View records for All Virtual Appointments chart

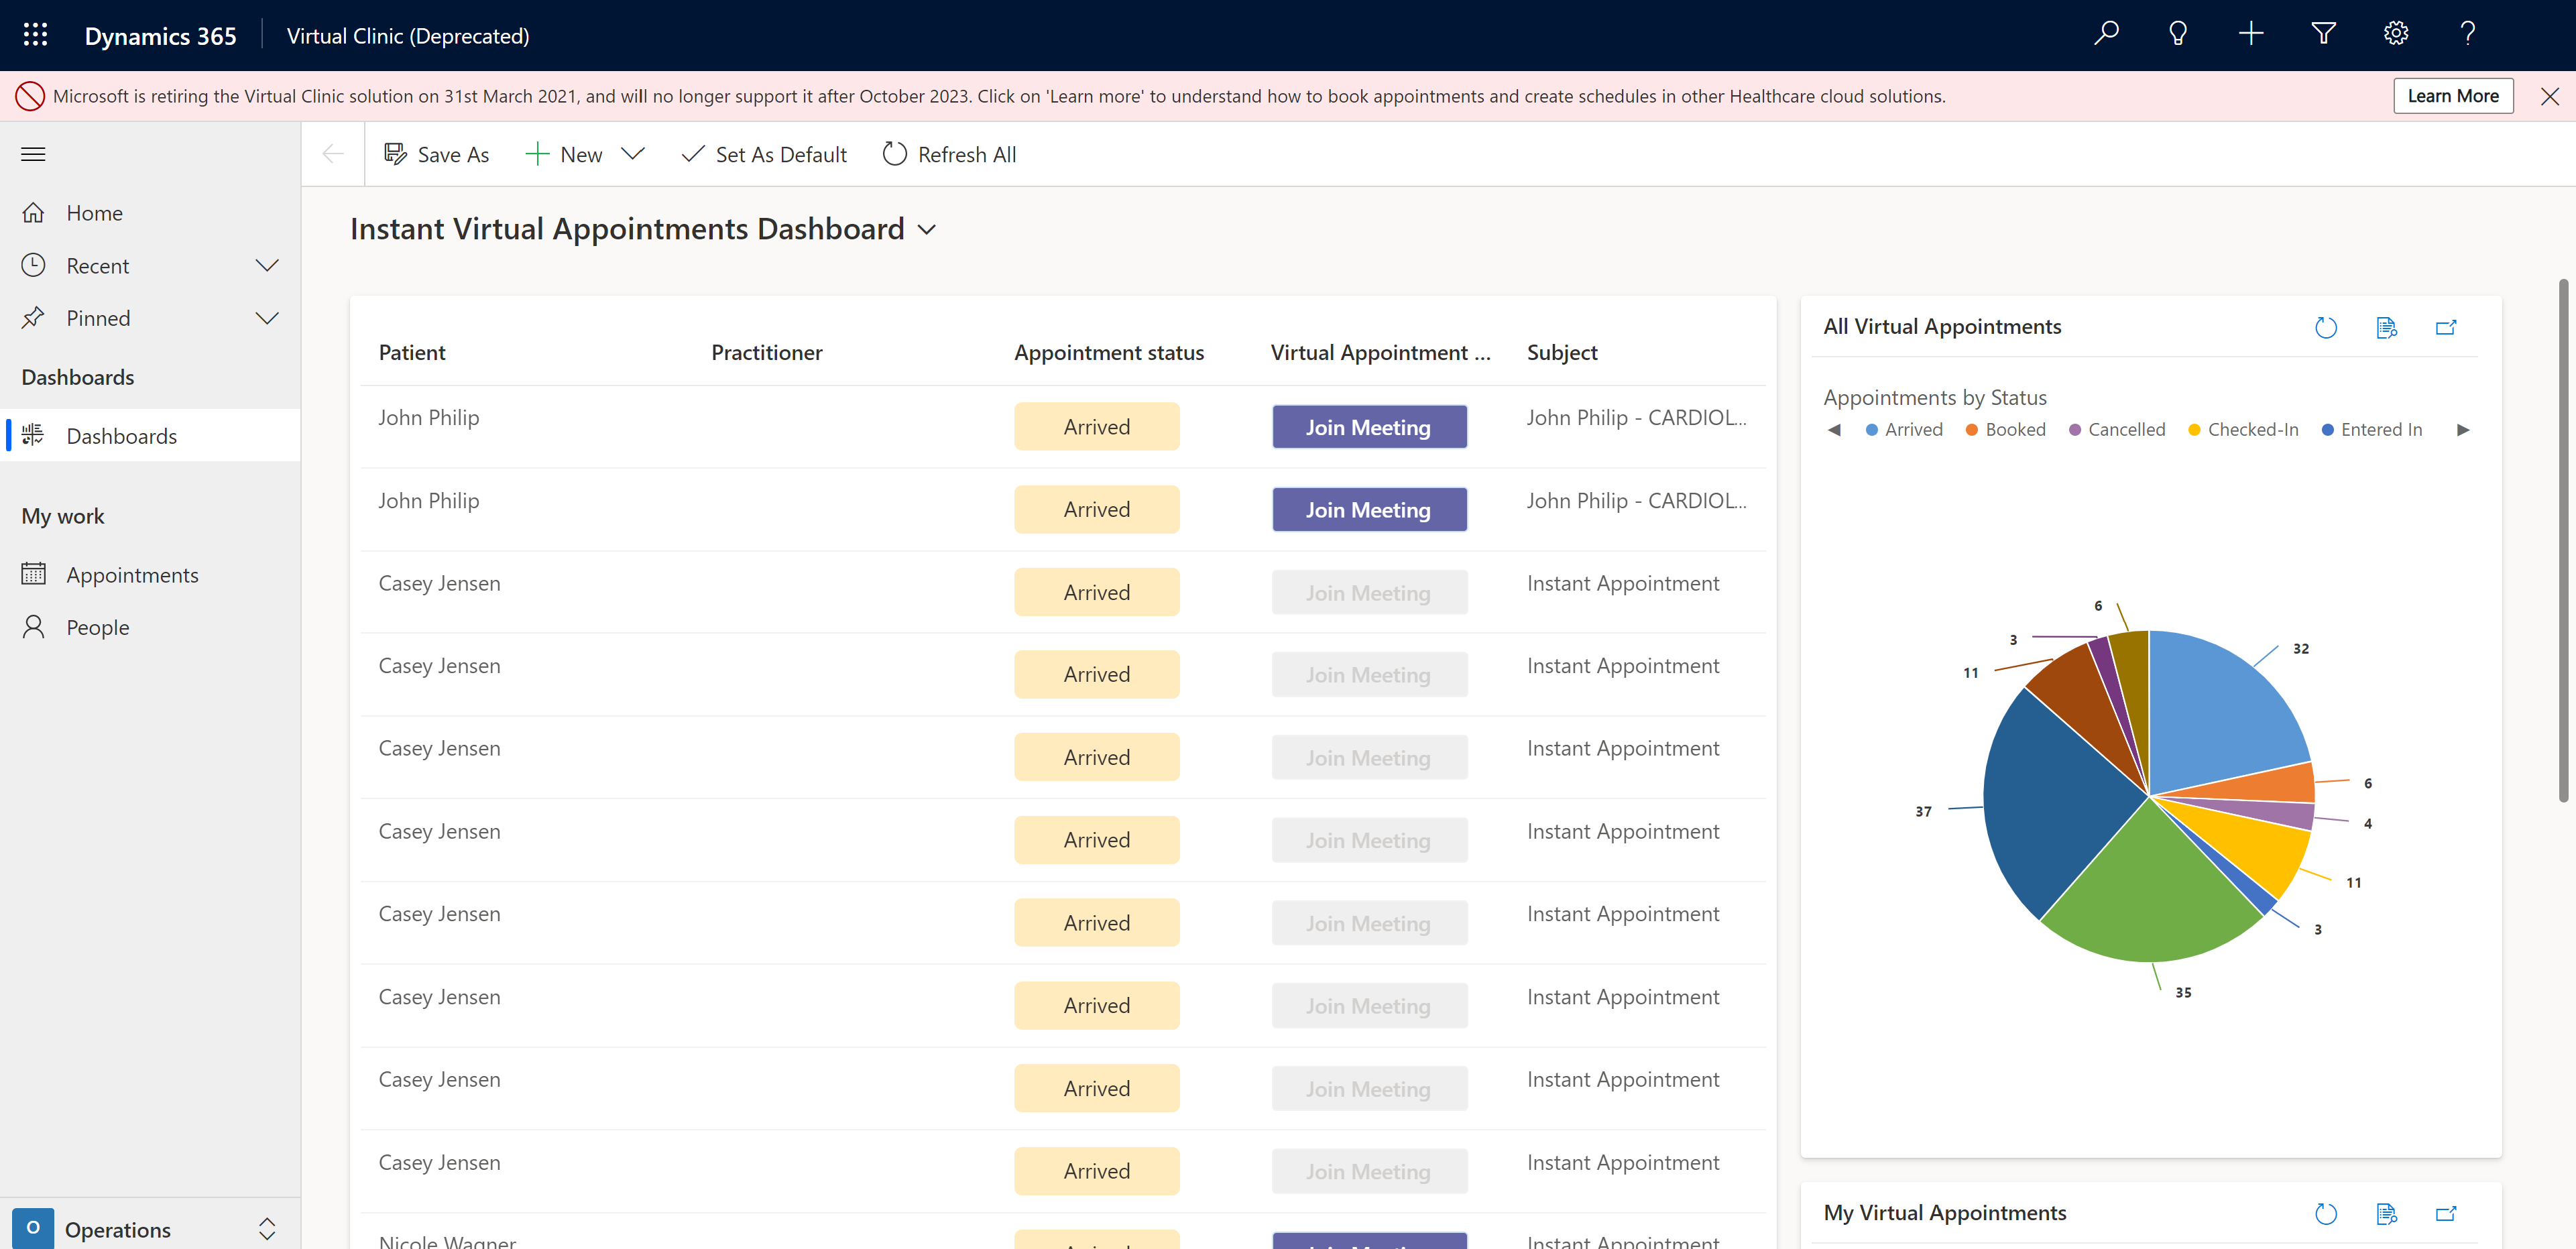point(2386,328)
